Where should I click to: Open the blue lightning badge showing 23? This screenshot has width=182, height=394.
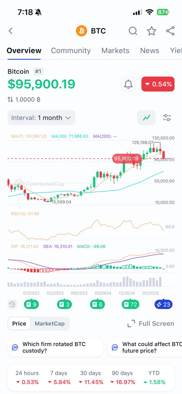(x=163, y=304)
